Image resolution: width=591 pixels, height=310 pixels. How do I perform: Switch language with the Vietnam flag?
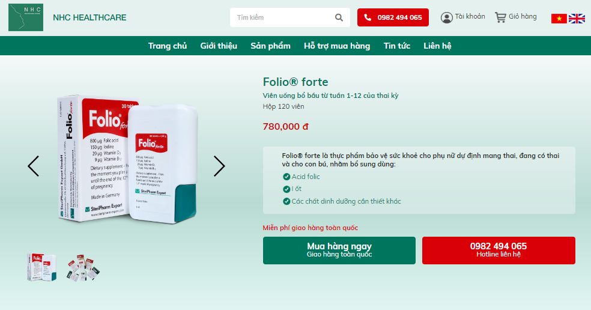pos(559,19)
